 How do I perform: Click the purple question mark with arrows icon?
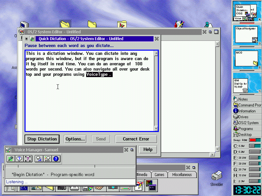[x=28, y=159]
